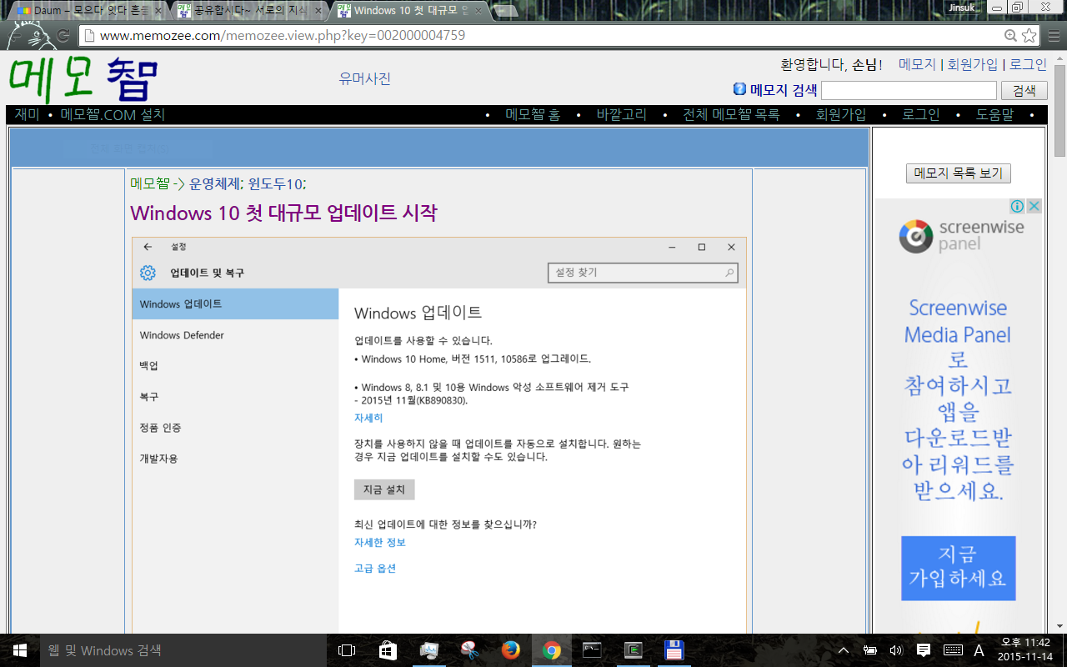1067x667 pixels.
Task: Click the 지금 가입하세요 ad button
Action: point(958,568)
